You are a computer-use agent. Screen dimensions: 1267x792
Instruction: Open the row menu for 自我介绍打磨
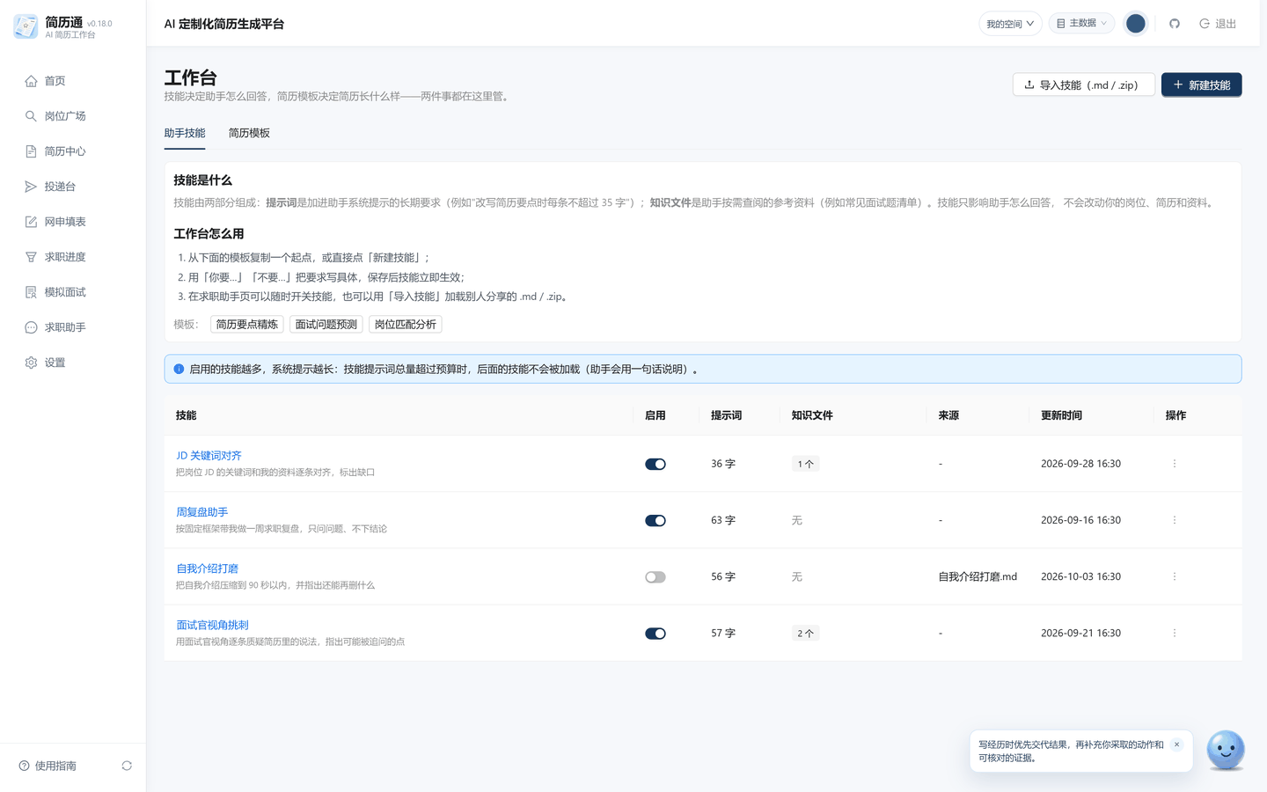(1175, 576)
